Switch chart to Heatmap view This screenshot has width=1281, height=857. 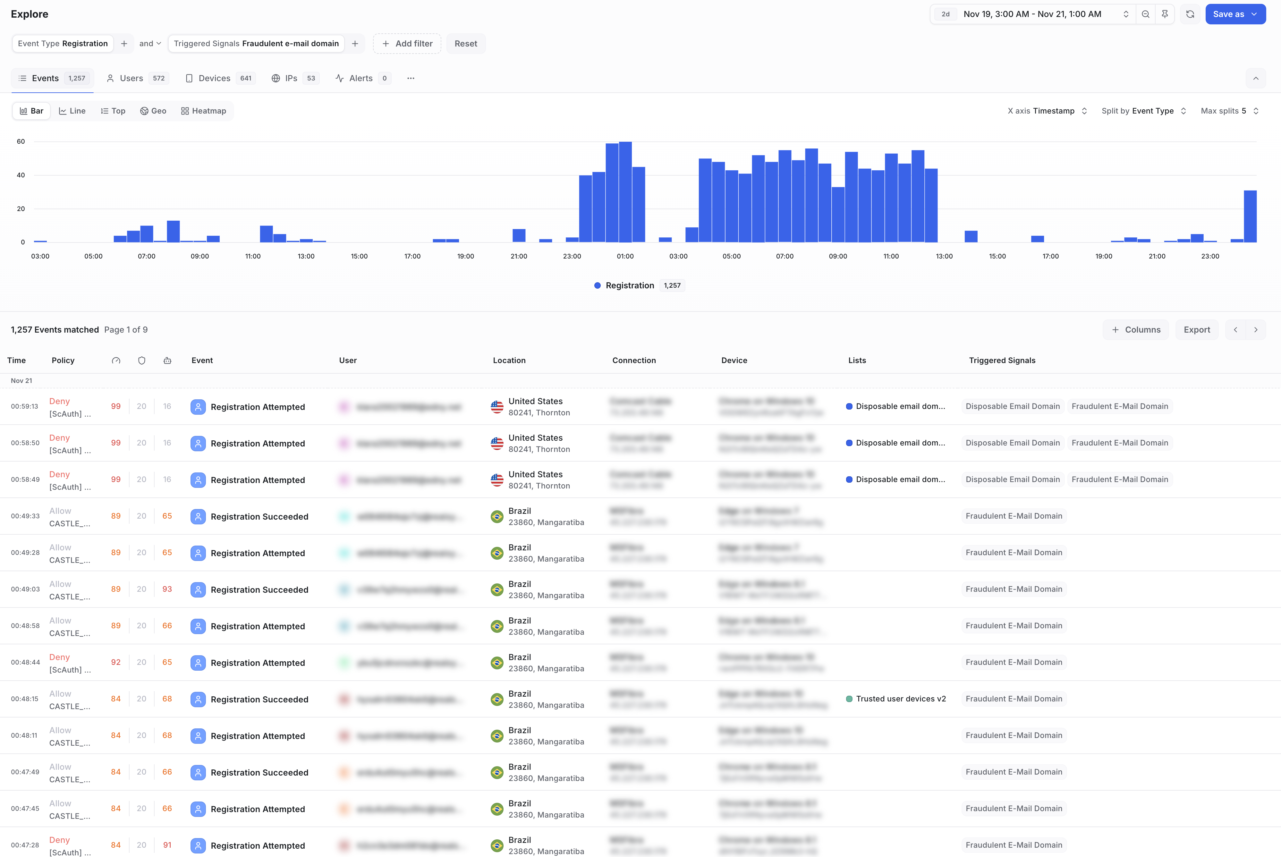[x=203, y=111]
